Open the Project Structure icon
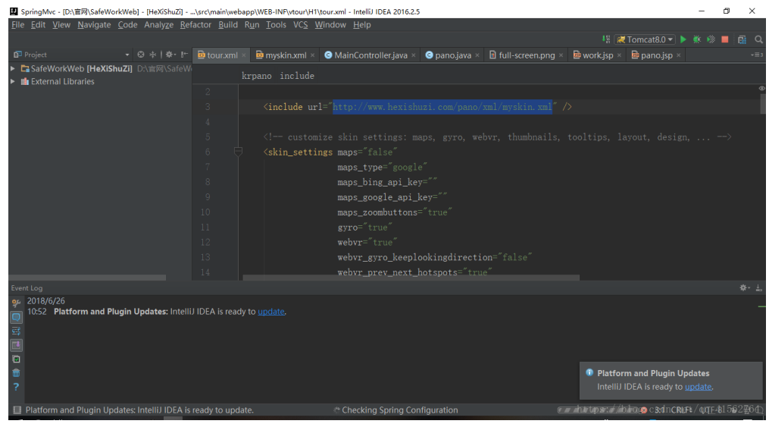The width and height of the screenshot is (769, 427). (x=742, y=39)
